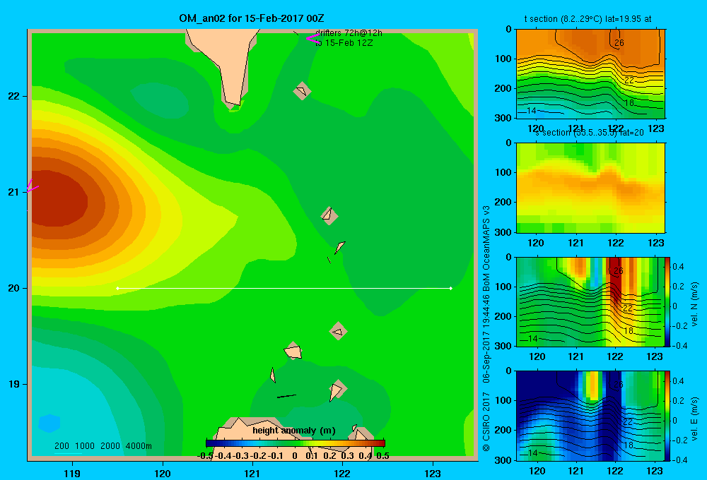This screenshot has height=480, width=707.
Task: Click the 0.5 tick of height anomaly scale
Action: (x=382, y=456)
